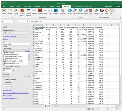Open the SEMrush integration
This screenshot has width=123, height=111.
click(x=40, y=11)
